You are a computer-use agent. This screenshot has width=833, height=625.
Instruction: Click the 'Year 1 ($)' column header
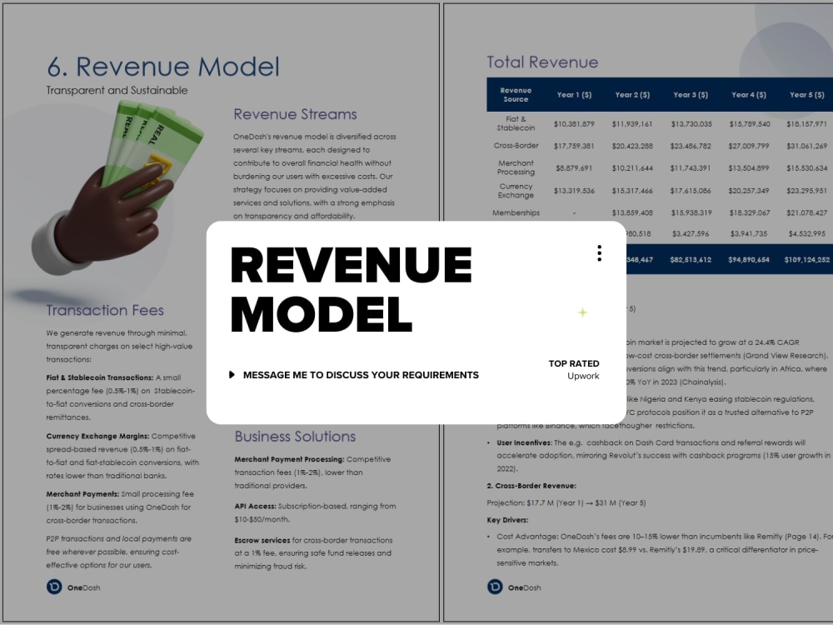point(574,95)
